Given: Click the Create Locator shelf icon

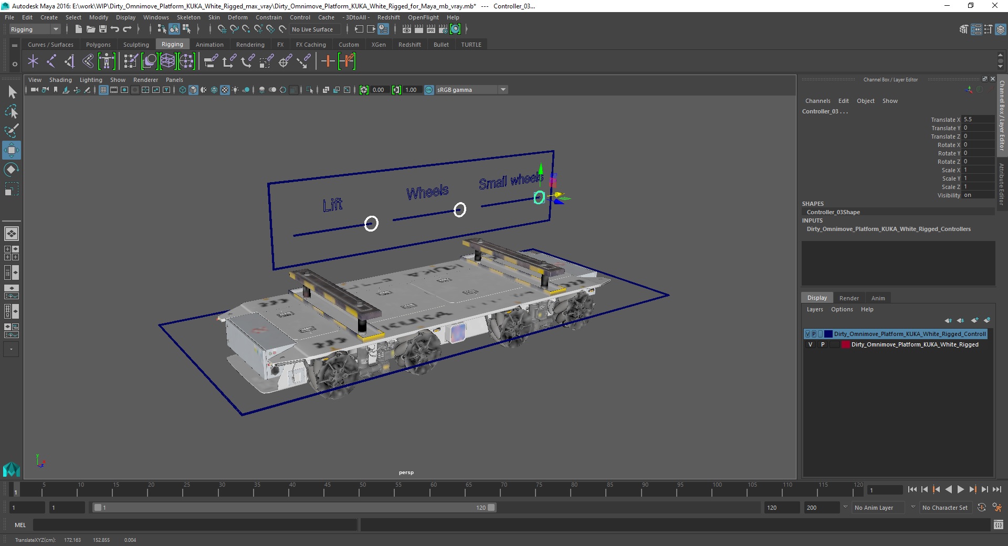Looking at the screenshot, I should pyautogui.click(x=33, y=61).
